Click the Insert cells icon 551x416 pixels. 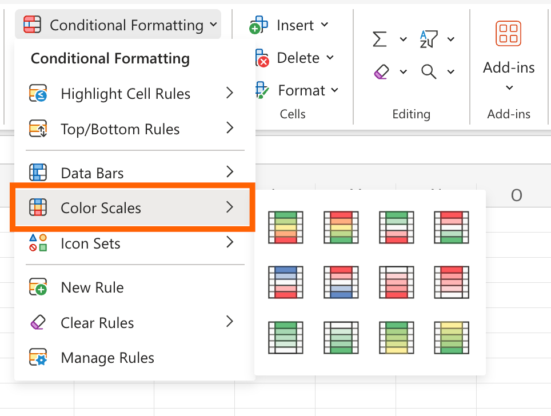(259, 25)
